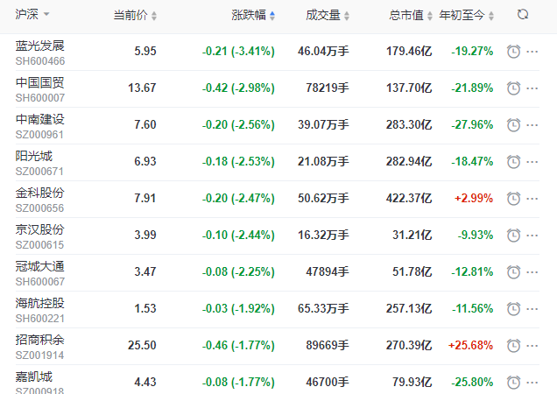
Task: Open more options for 中国国贸
Action: click(x=532, y=88)
